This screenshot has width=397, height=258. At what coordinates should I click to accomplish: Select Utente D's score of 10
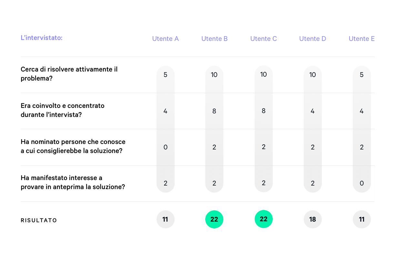[312, 75]
